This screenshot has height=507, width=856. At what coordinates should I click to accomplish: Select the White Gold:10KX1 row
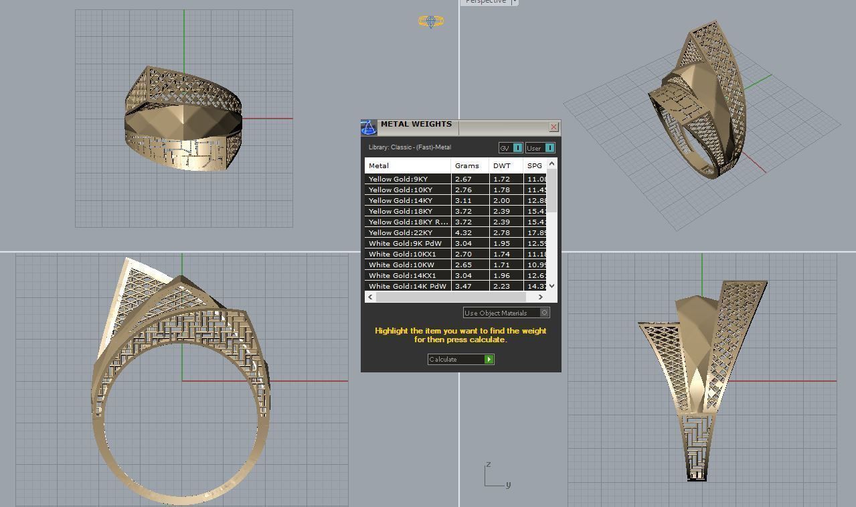[x=456, y=254]
